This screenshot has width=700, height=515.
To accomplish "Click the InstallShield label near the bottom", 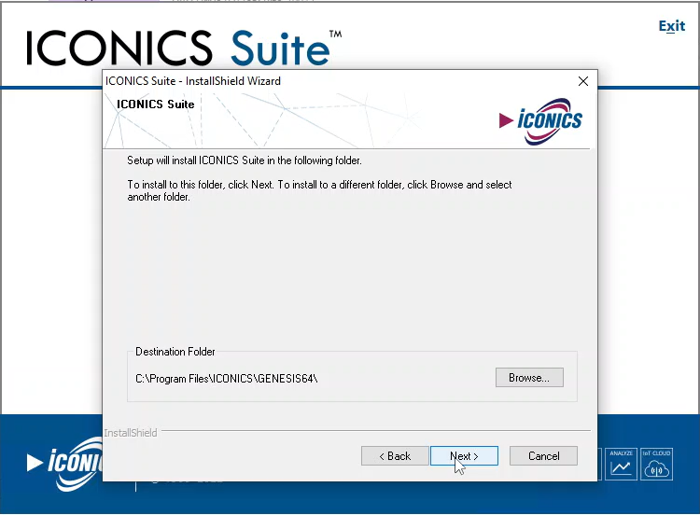I will click(x=131, y=433).
